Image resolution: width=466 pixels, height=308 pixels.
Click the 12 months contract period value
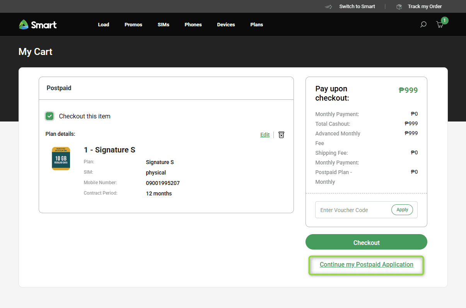[x=159, y=193]
